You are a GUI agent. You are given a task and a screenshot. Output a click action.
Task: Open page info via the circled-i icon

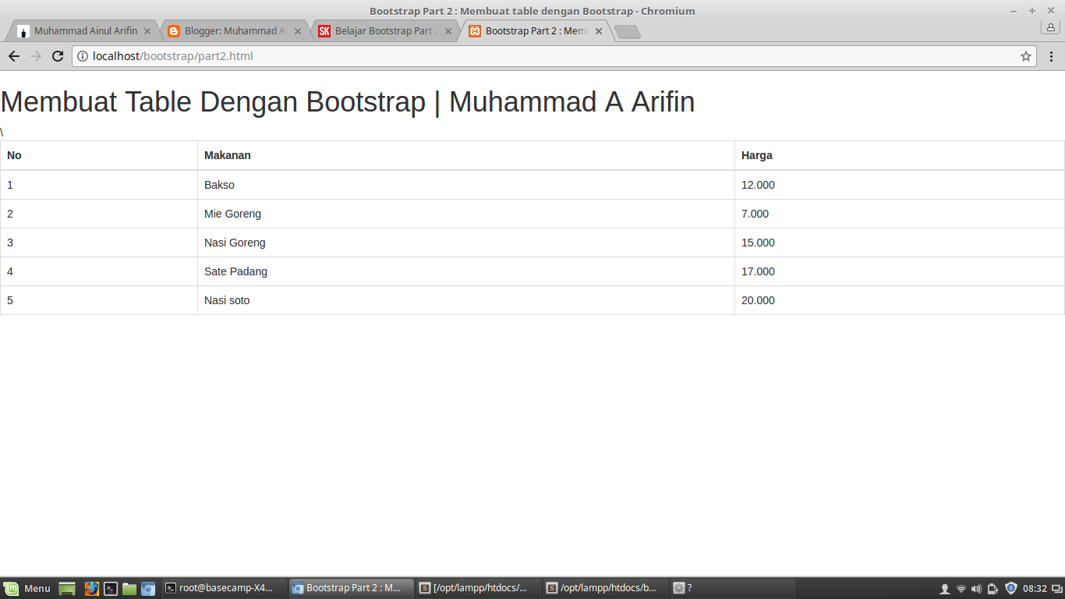[81, 56]
